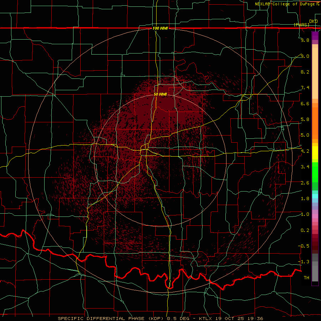Click the NEXLAB-College of DuPage credit text

[x=285, y=4]
